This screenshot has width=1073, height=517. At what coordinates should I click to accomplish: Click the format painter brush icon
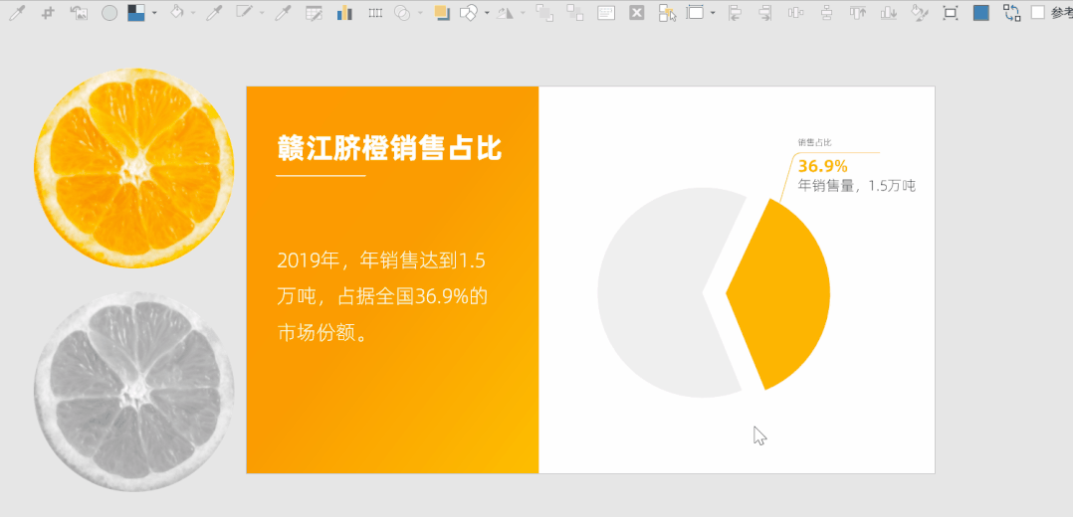[921, 12]
